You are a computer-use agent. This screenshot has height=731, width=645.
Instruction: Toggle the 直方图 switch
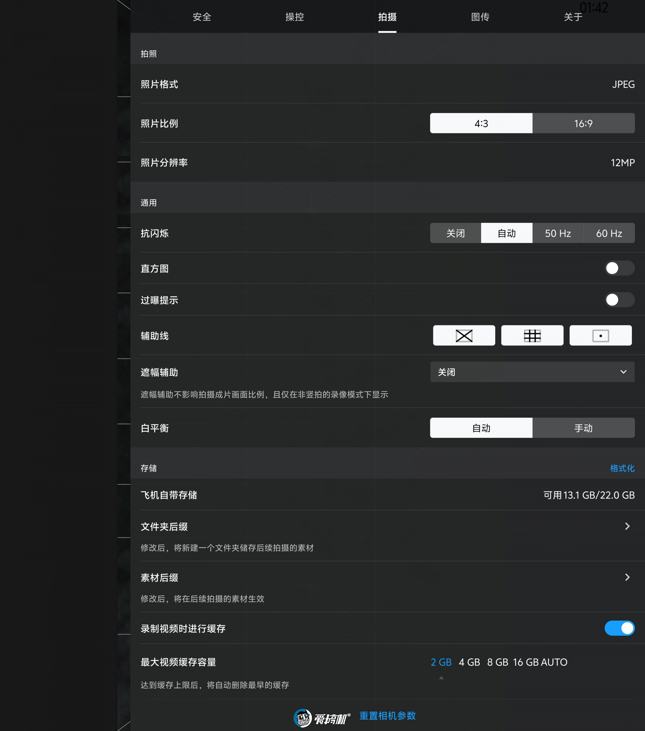(x=619, y=268)
